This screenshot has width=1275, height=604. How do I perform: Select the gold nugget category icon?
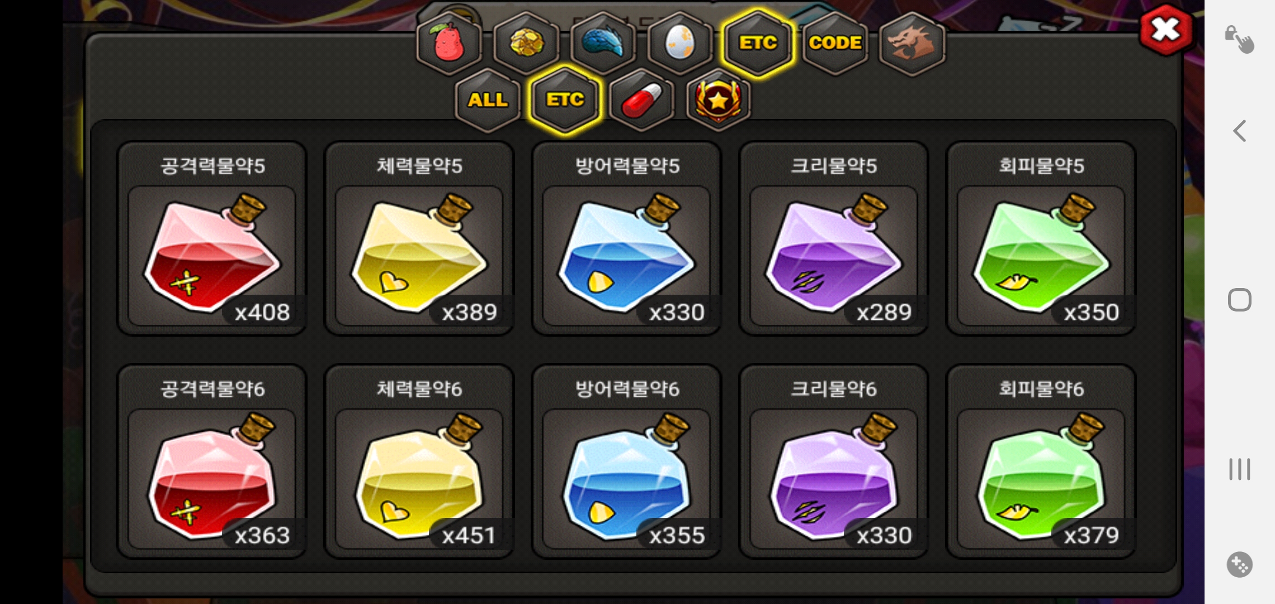[x=526, y=44]
